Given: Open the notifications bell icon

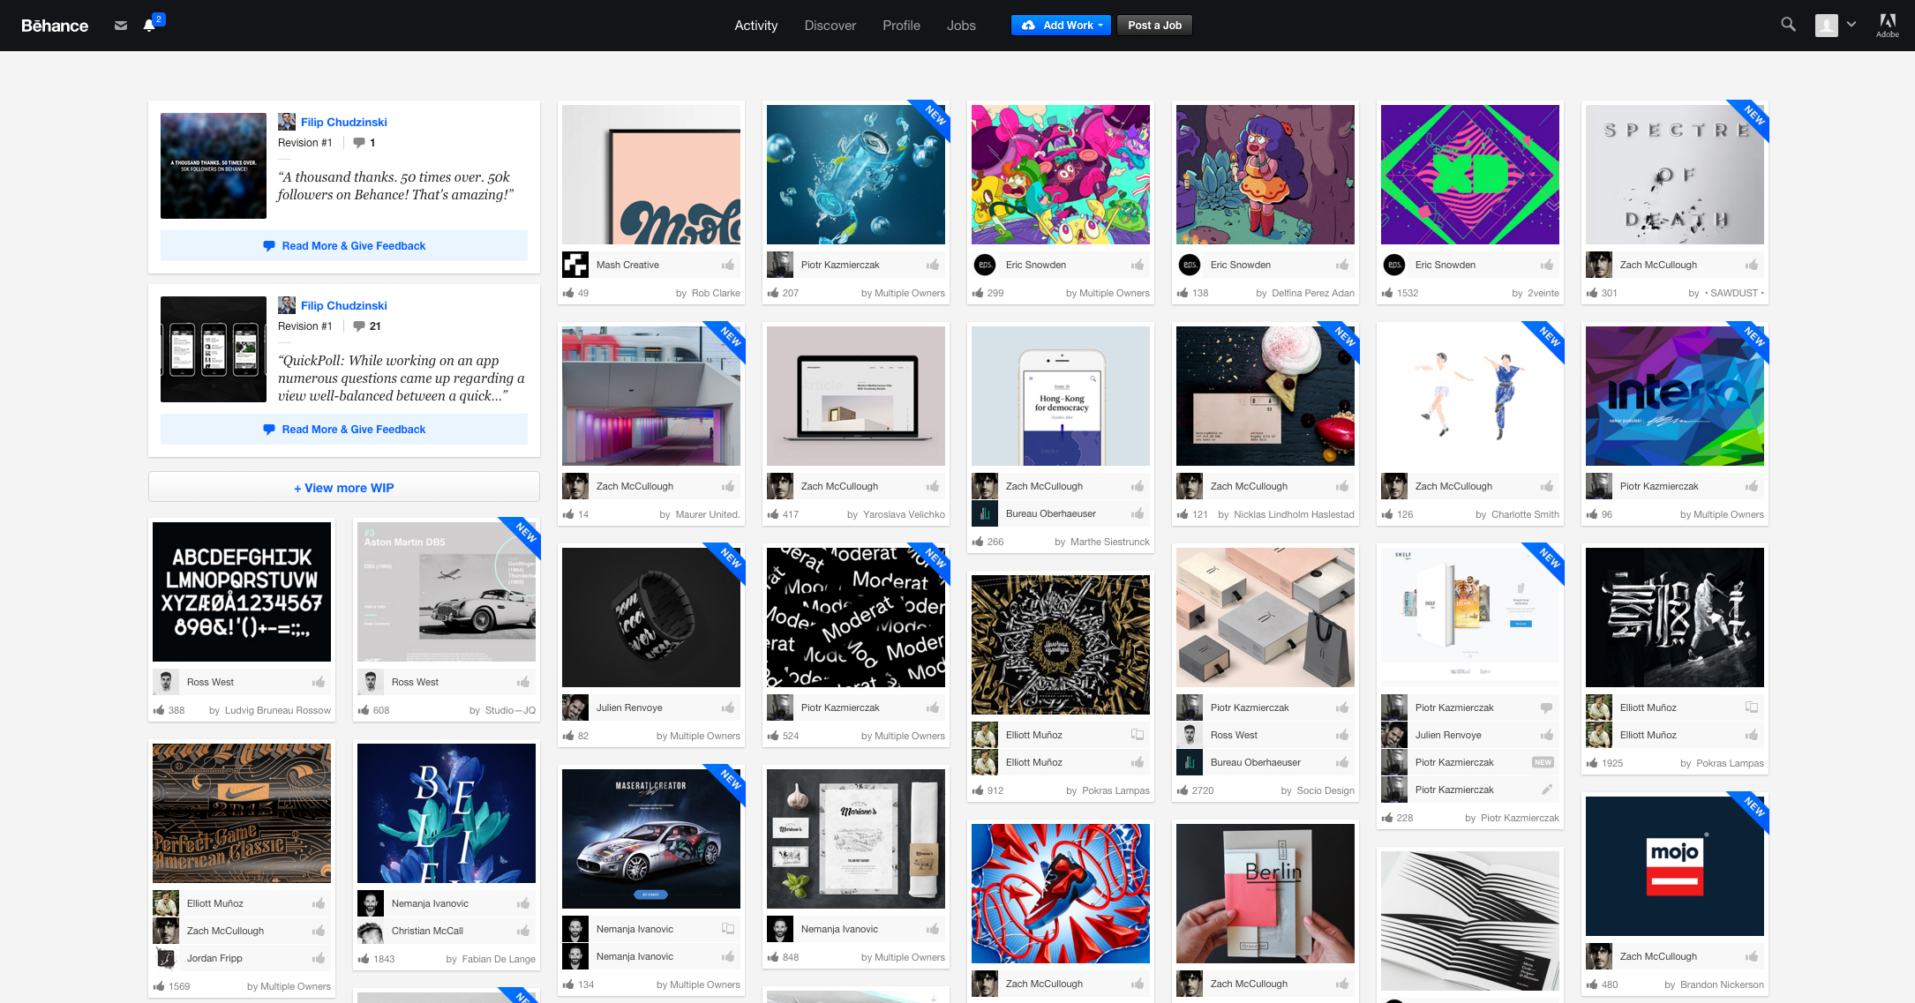Looking at the screenshot, I should pos(149,26).
